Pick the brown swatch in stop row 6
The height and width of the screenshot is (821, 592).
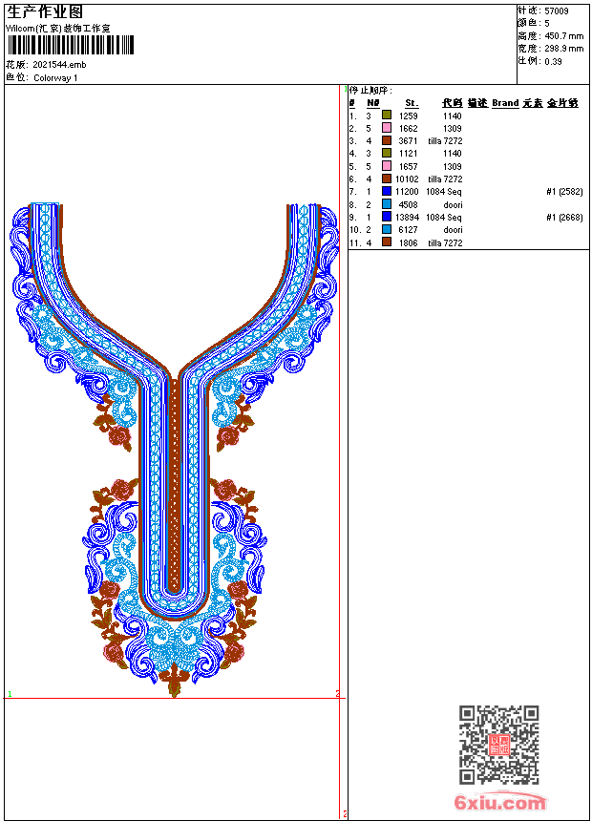point(387,179)
